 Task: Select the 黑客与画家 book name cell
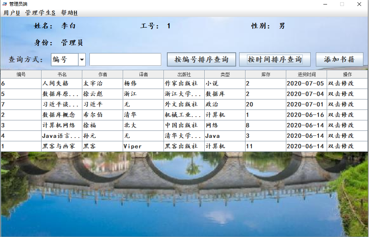pos(62,146)
